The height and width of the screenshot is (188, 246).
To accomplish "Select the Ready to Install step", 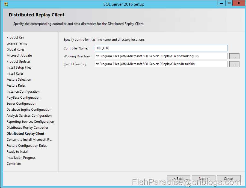I will (x=17, y=152).
